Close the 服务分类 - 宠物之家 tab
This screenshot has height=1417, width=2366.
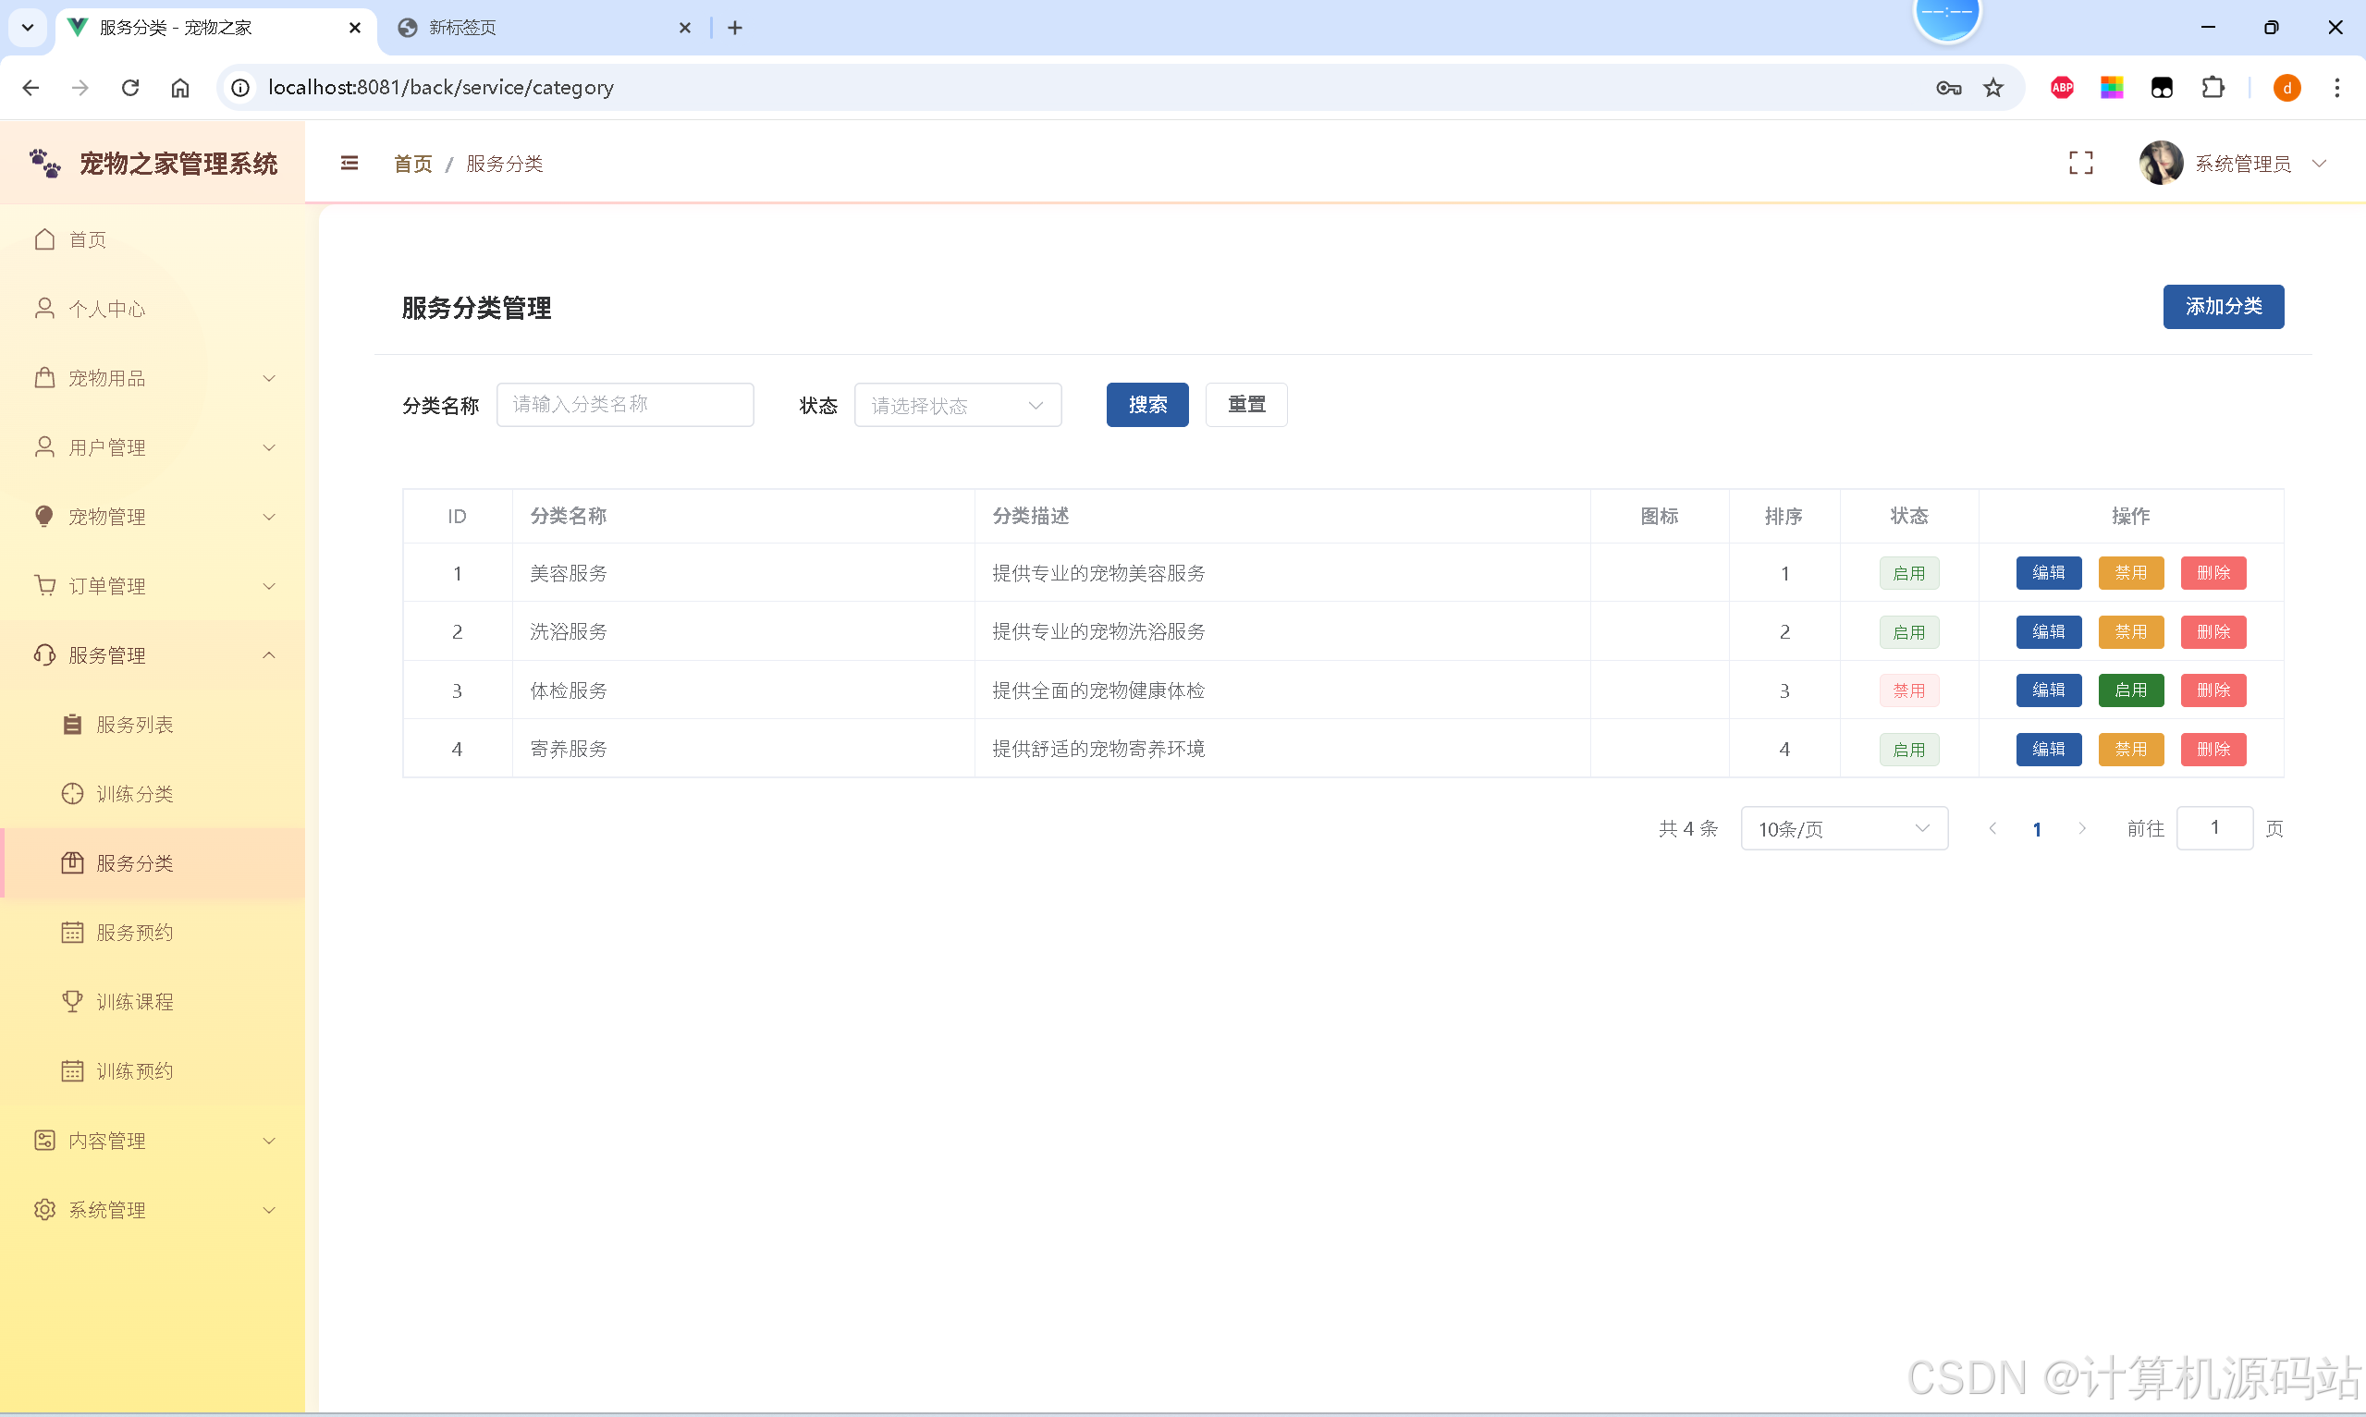(x=355, y=28)
